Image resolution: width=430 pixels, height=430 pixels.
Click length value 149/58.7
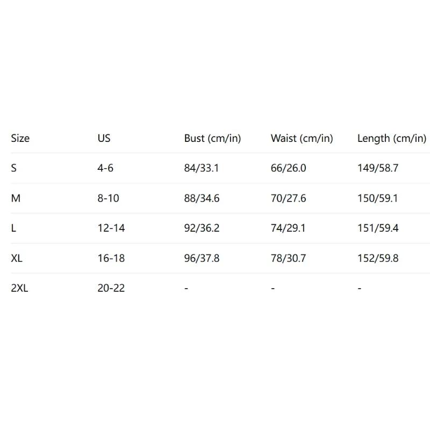[x=377, y=168]
